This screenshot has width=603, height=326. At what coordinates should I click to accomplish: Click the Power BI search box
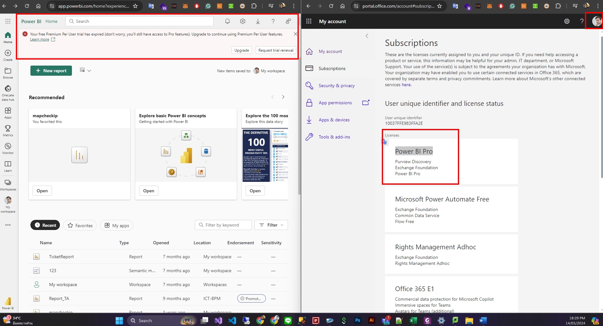(139, 21)
